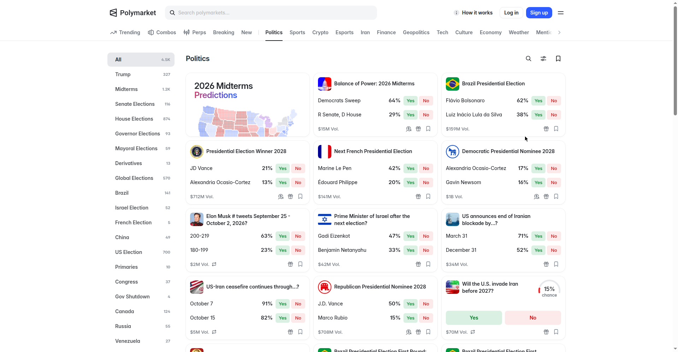Click the info icon next to How it works

point(456,13)
